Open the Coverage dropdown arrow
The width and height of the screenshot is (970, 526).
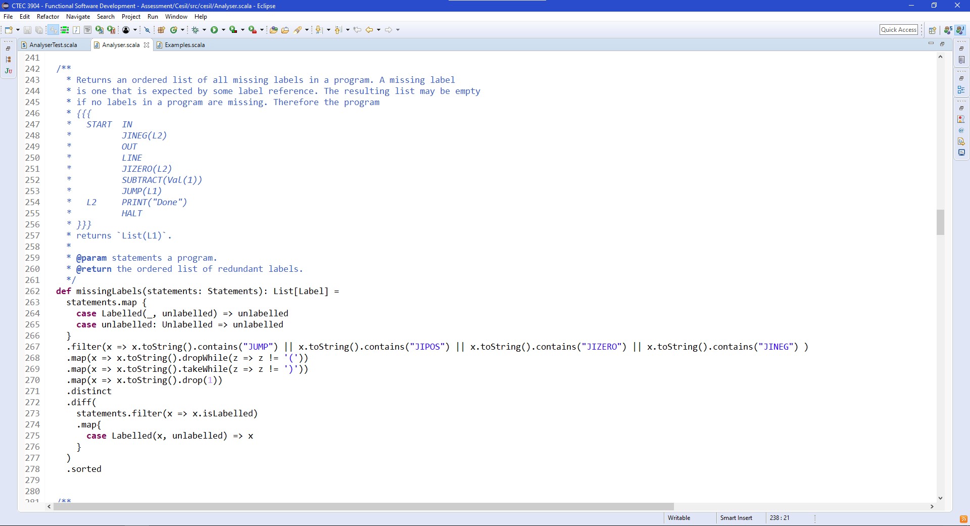243,30
